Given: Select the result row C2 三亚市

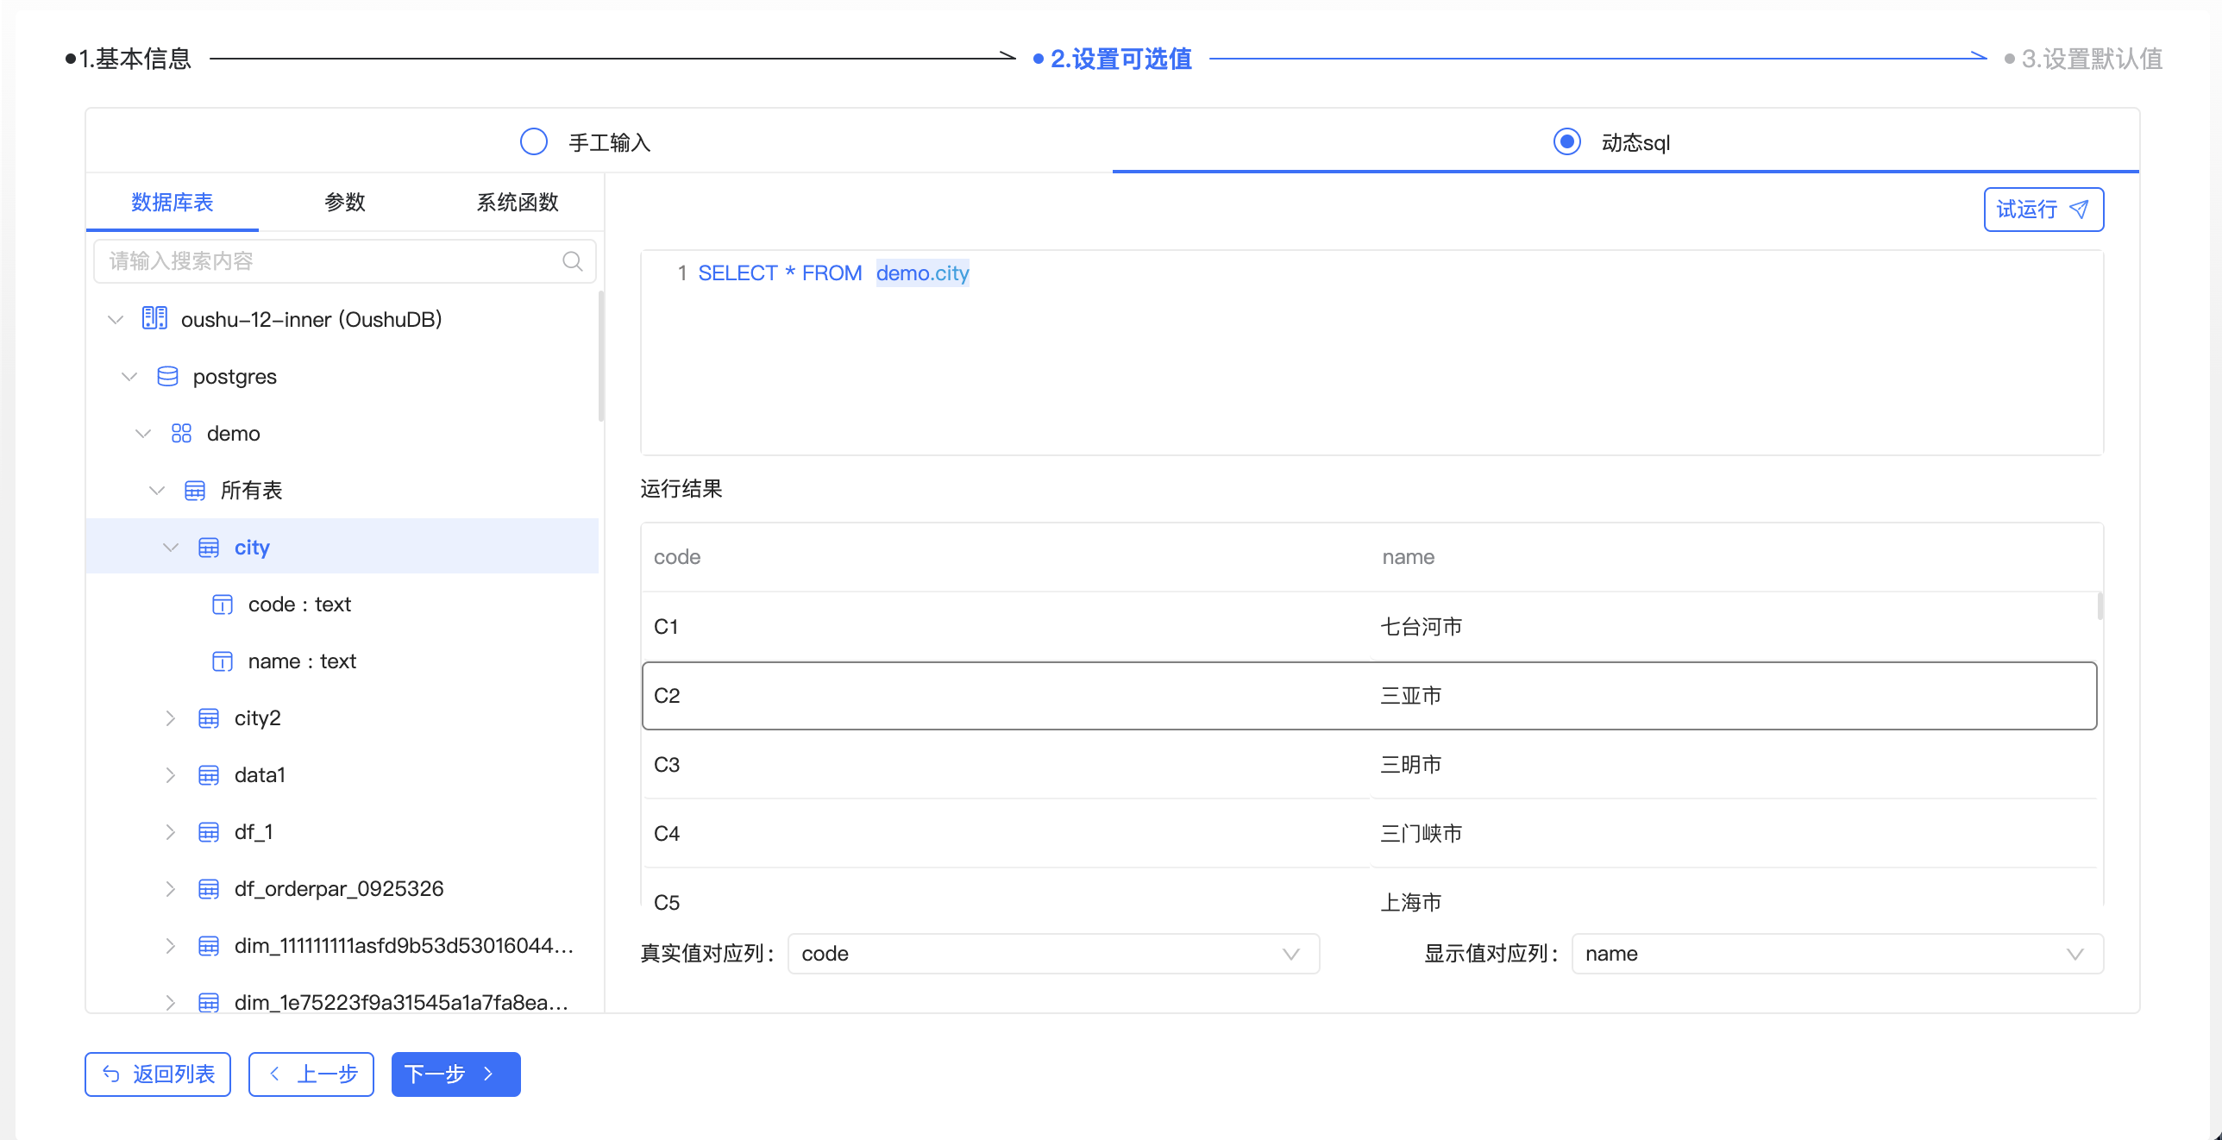Looking at the screenshot, I should point(1370,696).
